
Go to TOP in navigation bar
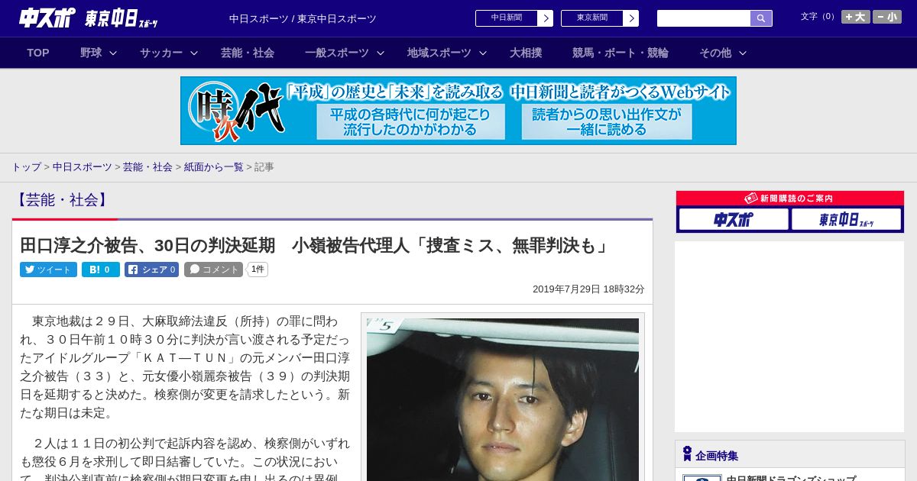coord(38,53)
